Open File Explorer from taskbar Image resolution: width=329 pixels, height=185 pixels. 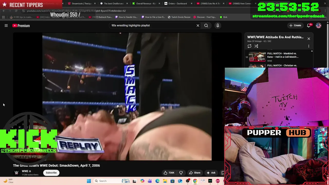tap(165, 181)
